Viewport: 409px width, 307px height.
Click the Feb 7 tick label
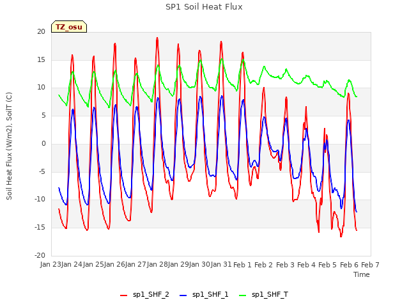click(x=371, y=265)
